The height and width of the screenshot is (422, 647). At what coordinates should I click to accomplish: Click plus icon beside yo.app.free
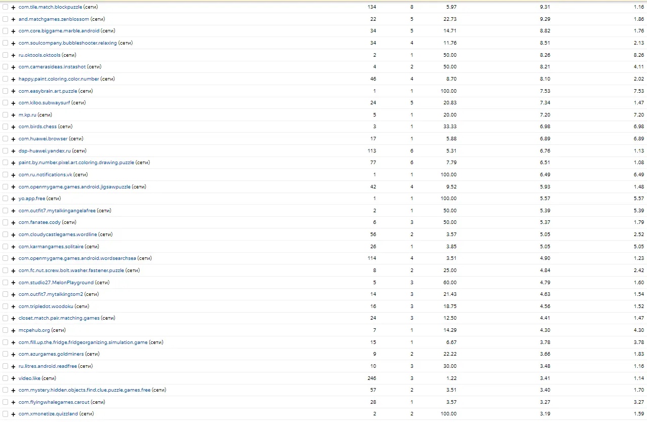click(x=13, y=199)
